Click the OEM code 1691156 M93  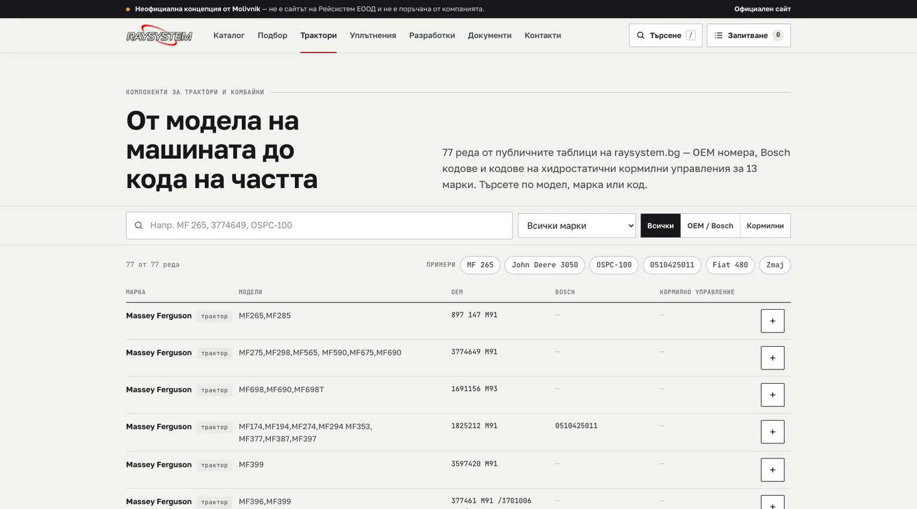(x=474, y=389)
